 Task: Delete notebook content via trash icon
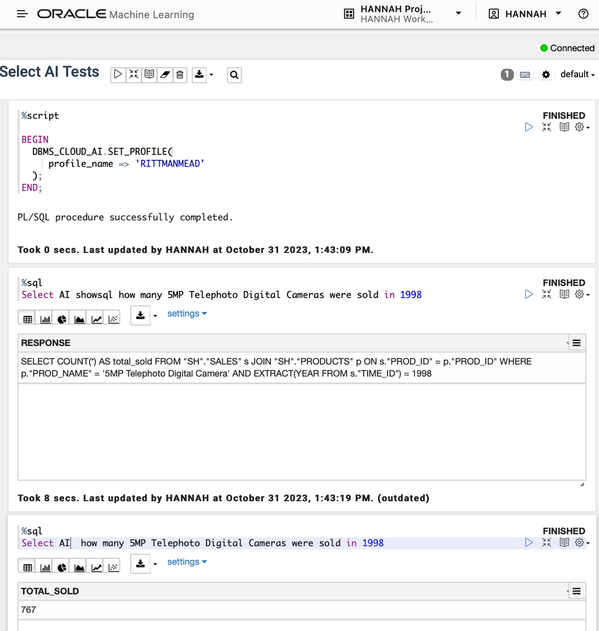(180, 74)
